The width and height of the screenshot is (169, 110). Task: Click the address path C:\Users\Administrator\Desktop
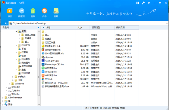tap(29, 23)
